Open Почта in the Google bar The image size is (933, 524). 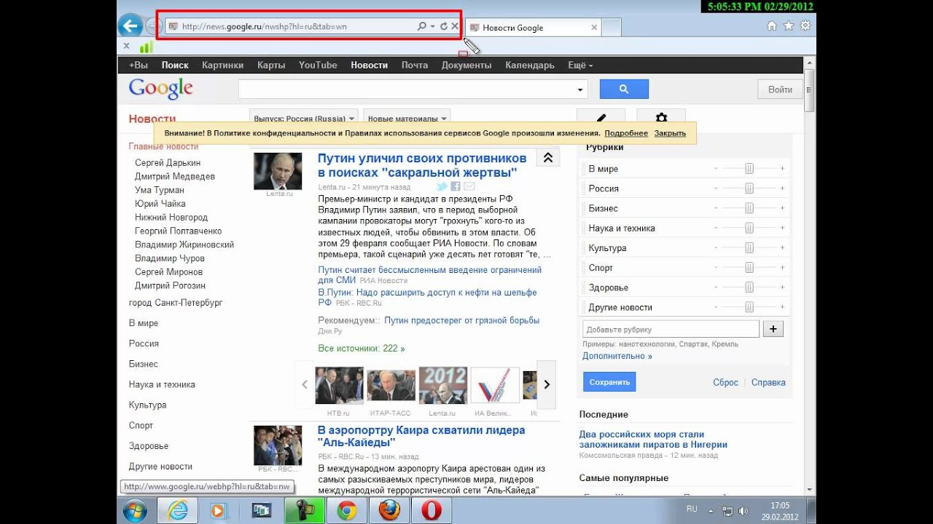(x=415, y=65)
